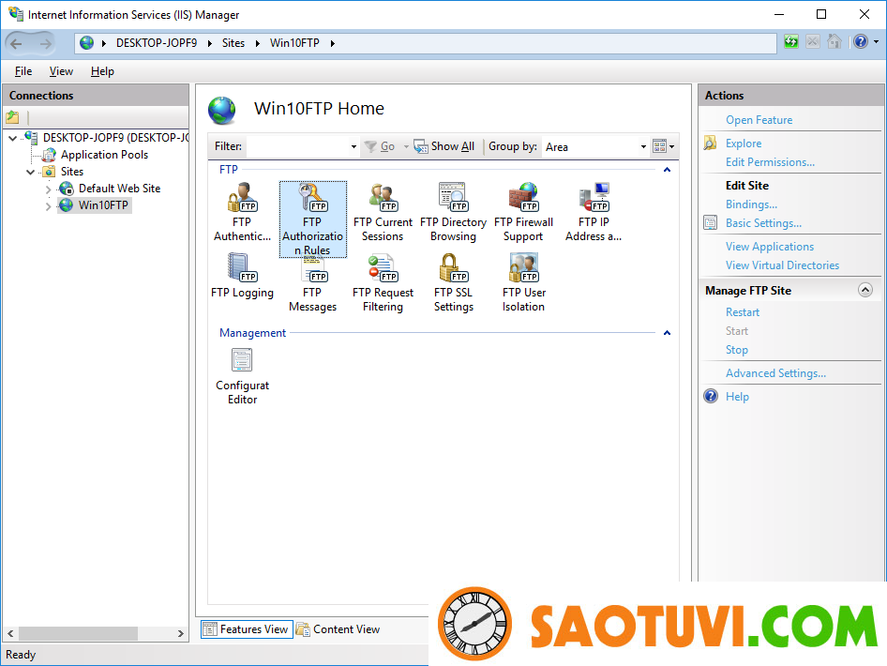Click the Home toolbar icon

point(834,42)
